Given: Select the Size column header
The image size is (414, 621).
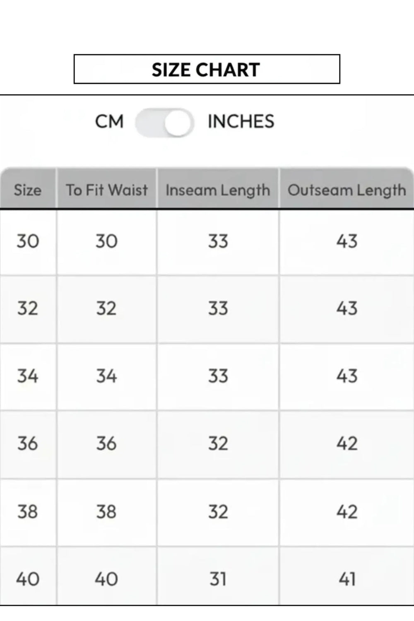Looking at the screenshot, I should [x=28, y=190].
